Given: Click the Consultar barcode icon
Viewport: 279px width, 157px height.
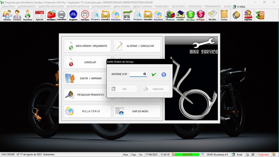Looking at the screenshot, I should (x=61, y=15).
